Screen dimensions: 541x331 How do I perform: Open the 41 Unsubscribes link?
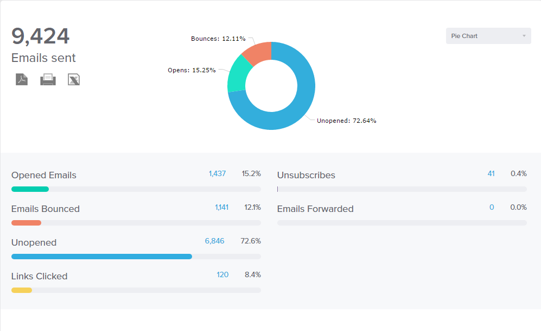[491, 173]
